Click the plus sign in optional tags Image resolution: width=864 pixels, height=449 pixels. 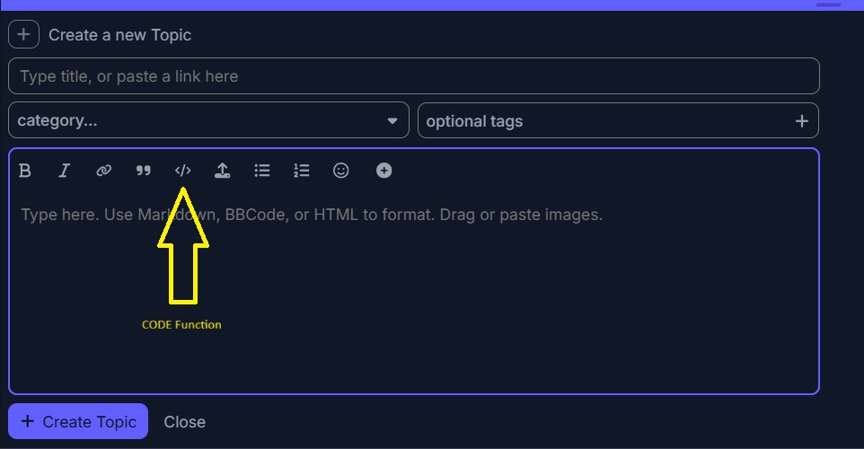pos(802,121)
